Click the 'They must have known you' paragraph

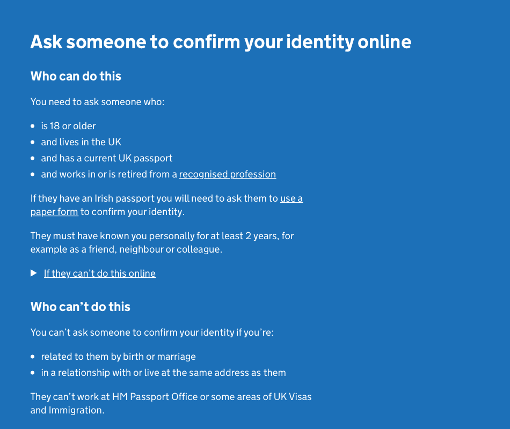(x=162, y=236)
